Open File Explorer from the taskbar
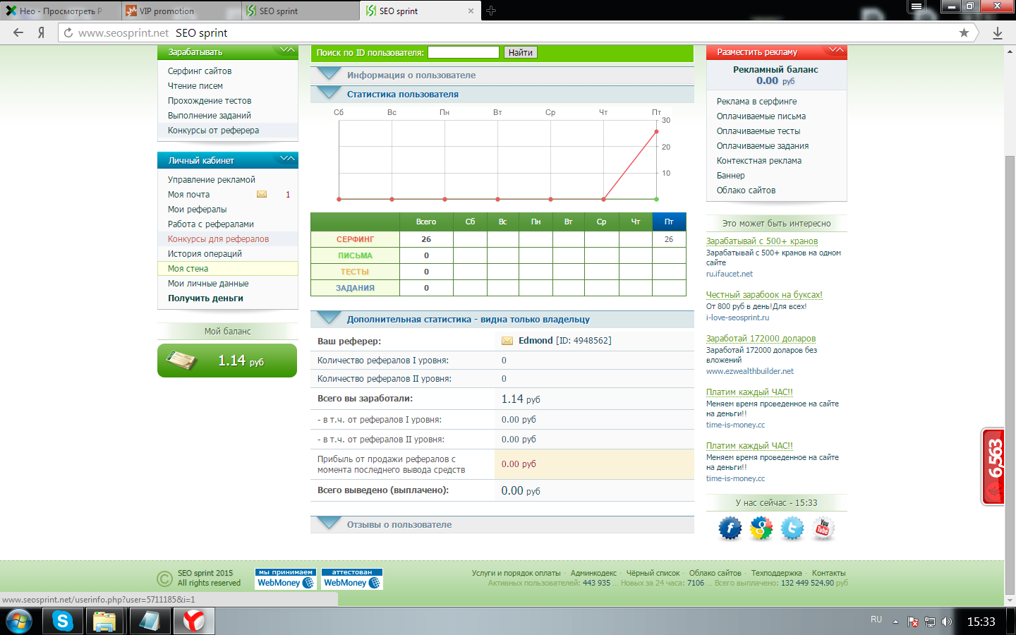The image size is (1016, 635). [104, 622]
